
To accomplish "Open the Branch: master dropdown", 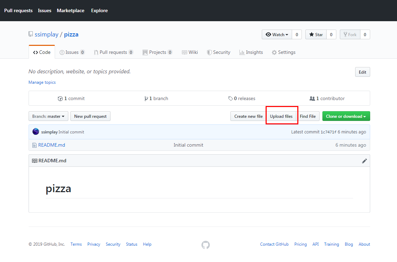I will point(48,116).
